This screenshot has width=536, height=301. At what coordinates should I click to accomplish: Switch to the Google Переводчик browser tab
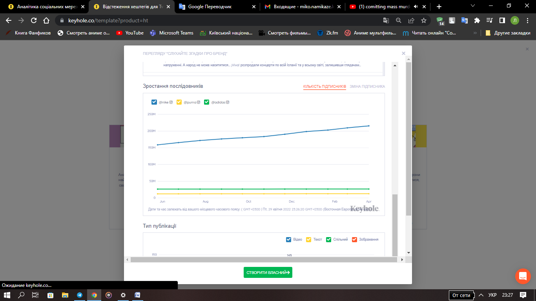[x=217, y=7]
